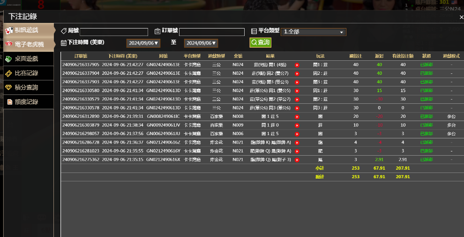
Task: Click the calendar icon beside 下注時間
Action: point(64,43)
